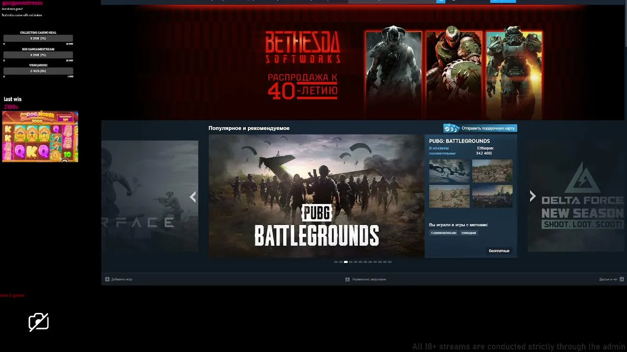Go to the previous featured game with left arrow

[193, 197]
